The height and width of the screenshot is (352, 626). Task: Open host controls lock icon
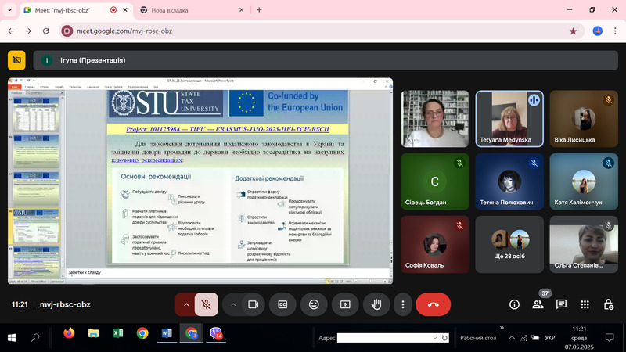tap(609, 304)
